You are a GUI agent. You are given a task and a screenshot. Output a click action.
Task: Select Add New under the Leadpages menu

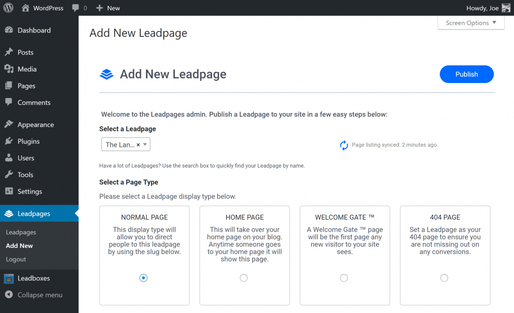[19, 245]
